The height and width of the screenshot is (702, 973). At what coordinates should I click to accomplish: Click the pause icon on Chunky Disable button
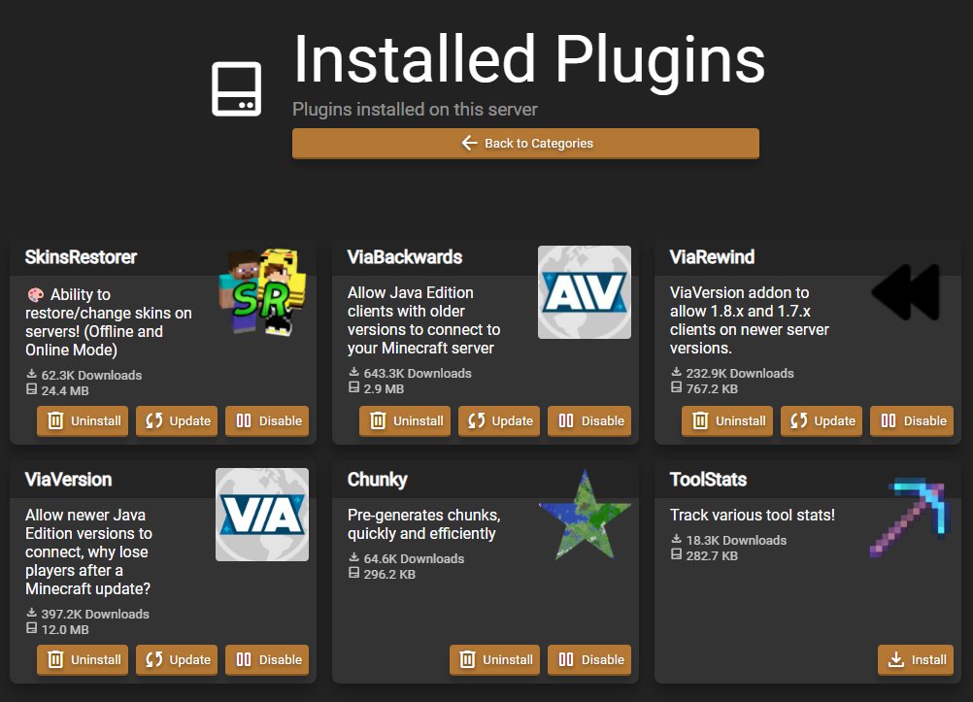pyautogui.click(x=568, y=659)
